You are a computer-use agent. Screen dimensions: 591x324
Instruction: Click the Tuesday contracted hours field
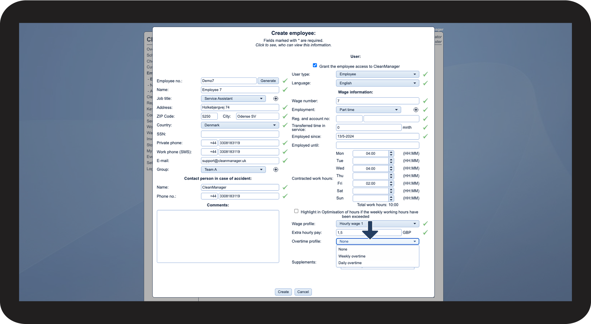371,161
